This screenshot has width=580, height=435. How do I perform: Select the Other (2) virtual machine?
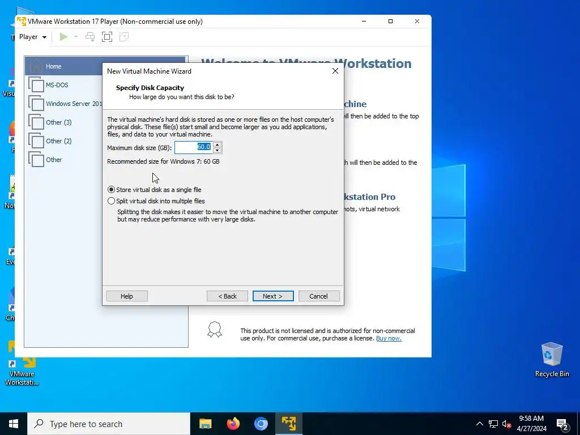point(63,141)
